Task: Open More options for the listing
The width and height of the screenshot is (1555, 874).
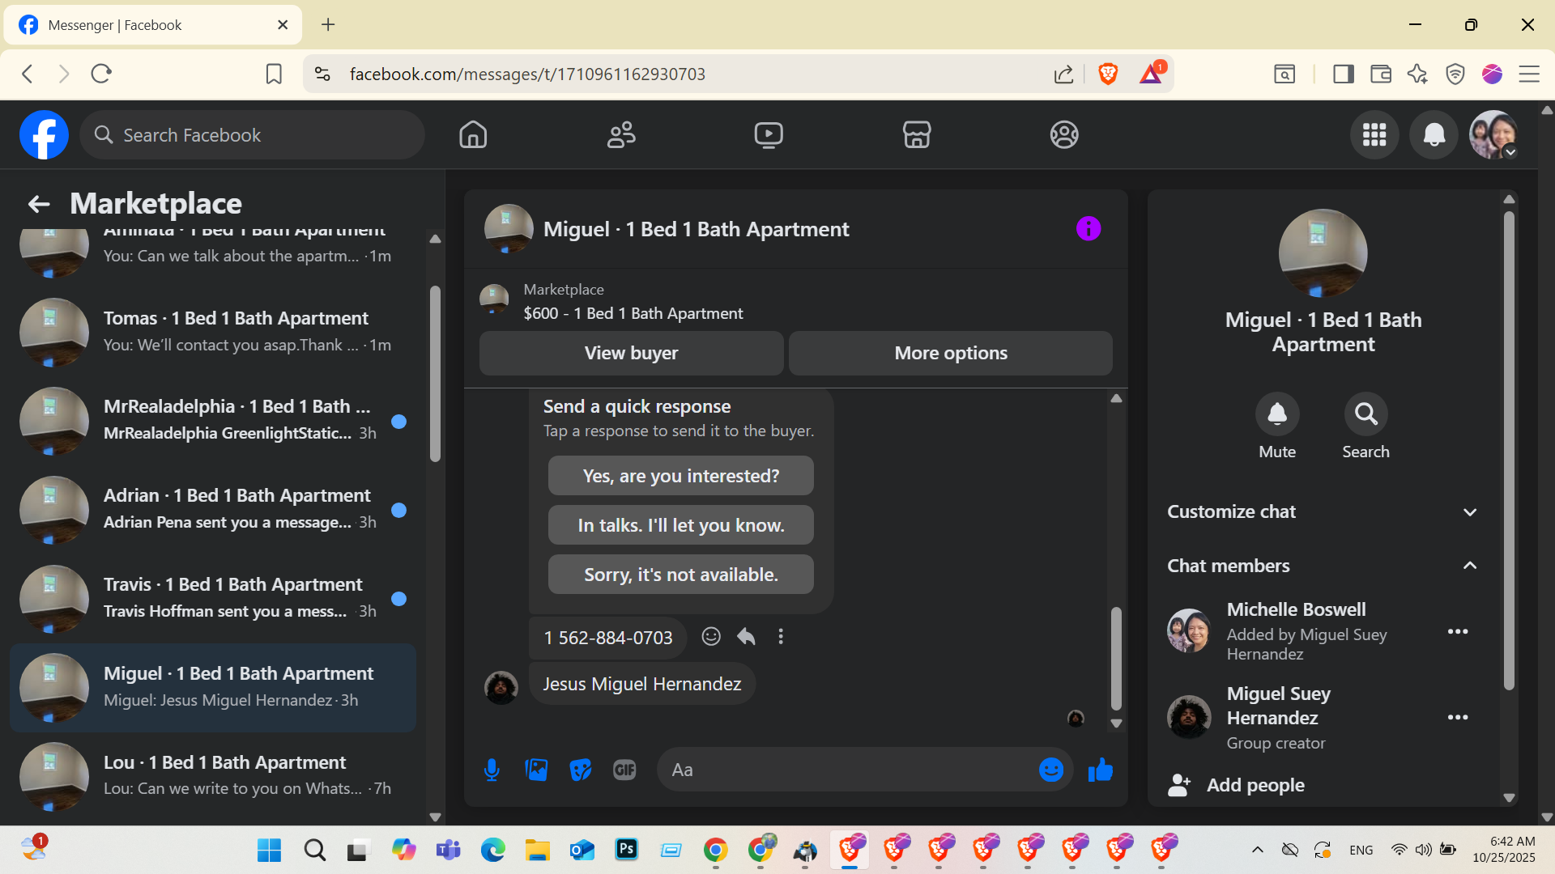Action: click(951, 353)
